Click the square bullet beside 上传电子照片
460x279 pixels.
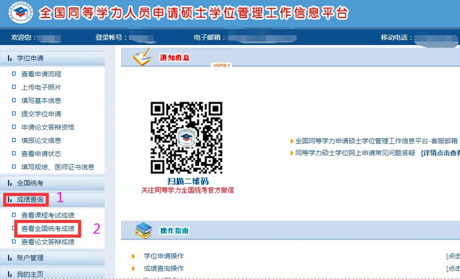pyautogui.click(x=14, y=87)
